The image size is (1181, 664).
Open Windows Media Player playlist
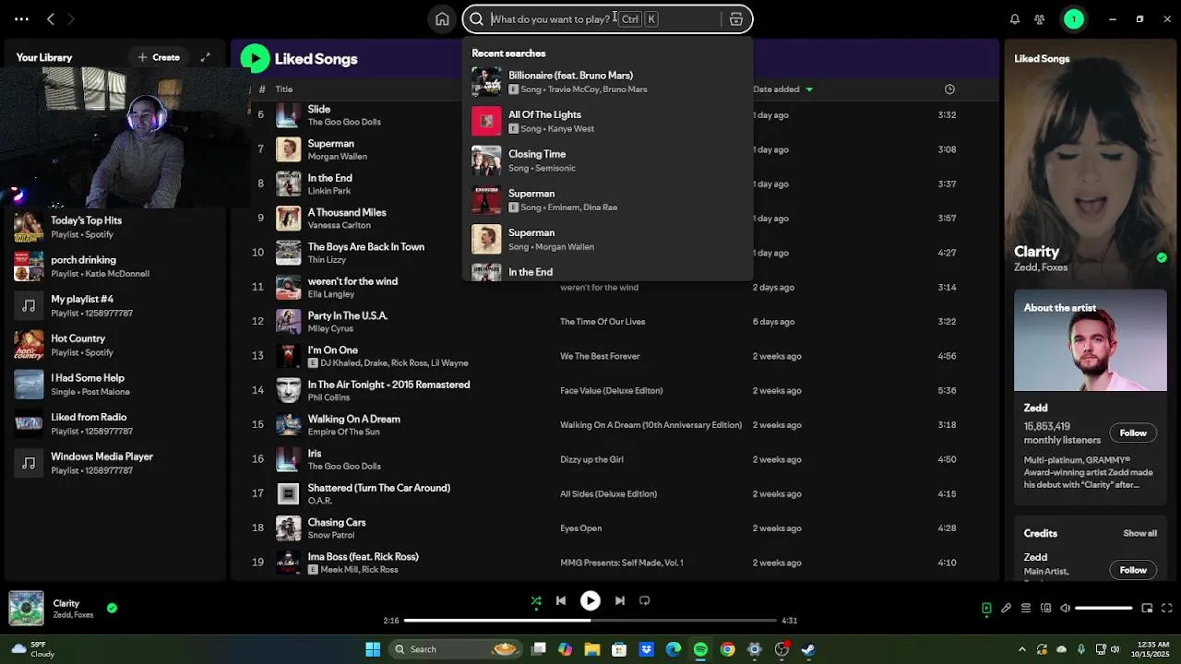(115, 463)
